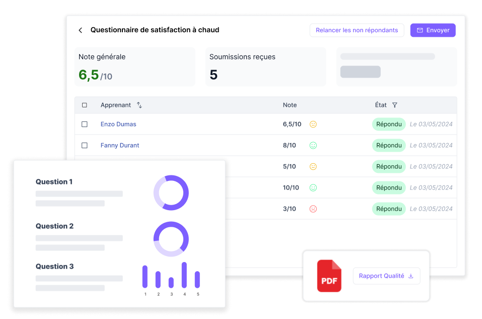Image resolution: width=482 pixels, height=319 pixels.
Task: Click the Soumissions reçues count 5
Action: [x=214, y=75]
